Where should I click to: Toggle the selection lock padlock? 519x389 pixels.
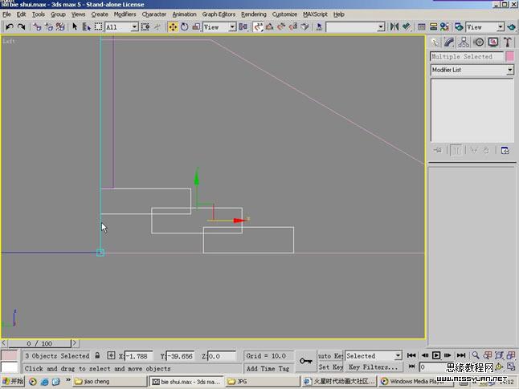click(97, 355)
